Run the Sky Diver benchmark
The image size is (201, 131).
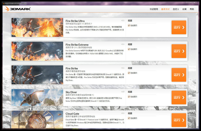[179, 97]
